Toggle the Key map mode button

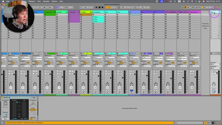[x=188, y=7]
